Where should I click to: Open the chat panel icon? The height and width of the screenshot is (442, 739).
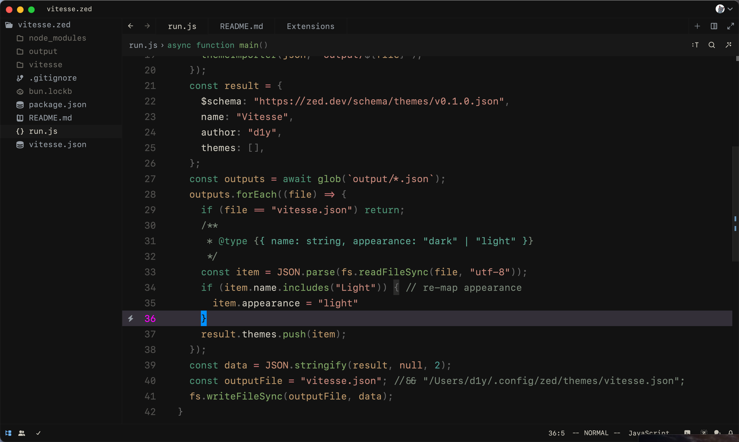point(717,433)
